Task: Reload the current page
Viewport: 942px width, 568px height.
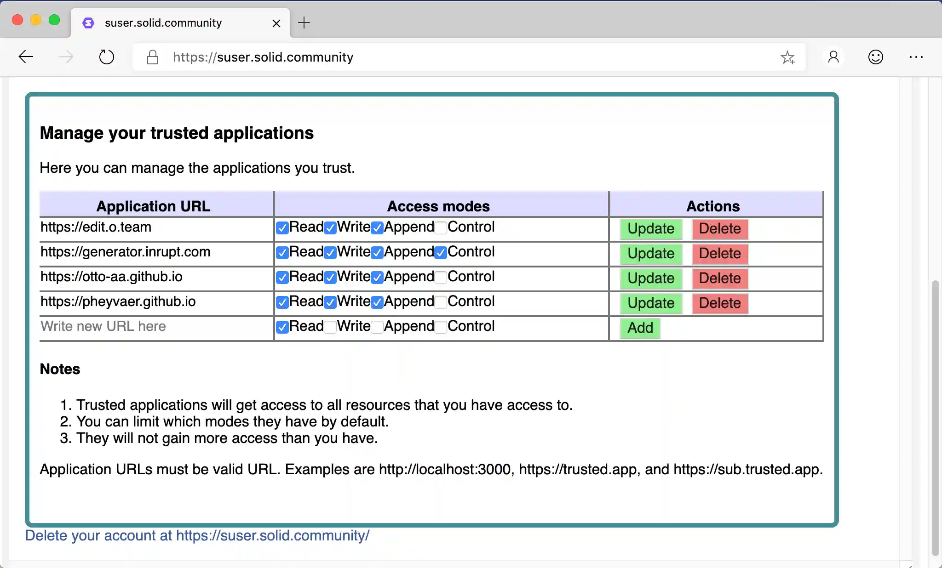Action: [x=106, y=57]
